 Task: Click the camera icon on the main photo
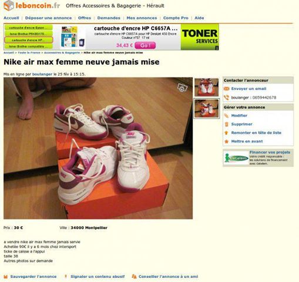pos(182,88)
